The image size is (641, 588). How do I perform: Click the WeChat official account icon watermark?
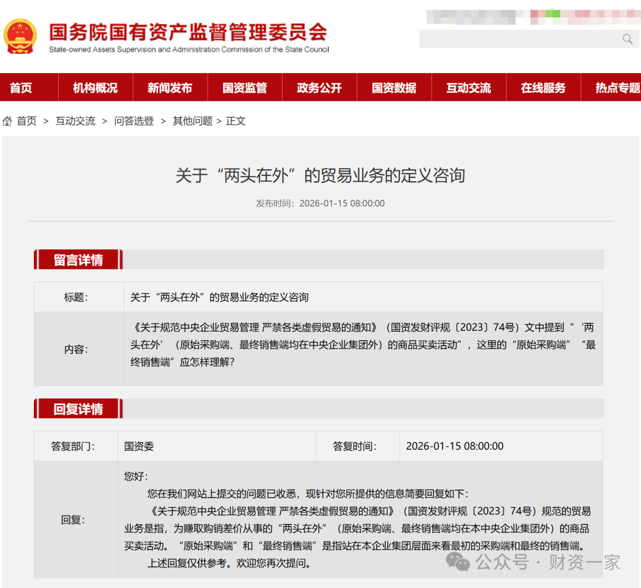click(457, 563)
